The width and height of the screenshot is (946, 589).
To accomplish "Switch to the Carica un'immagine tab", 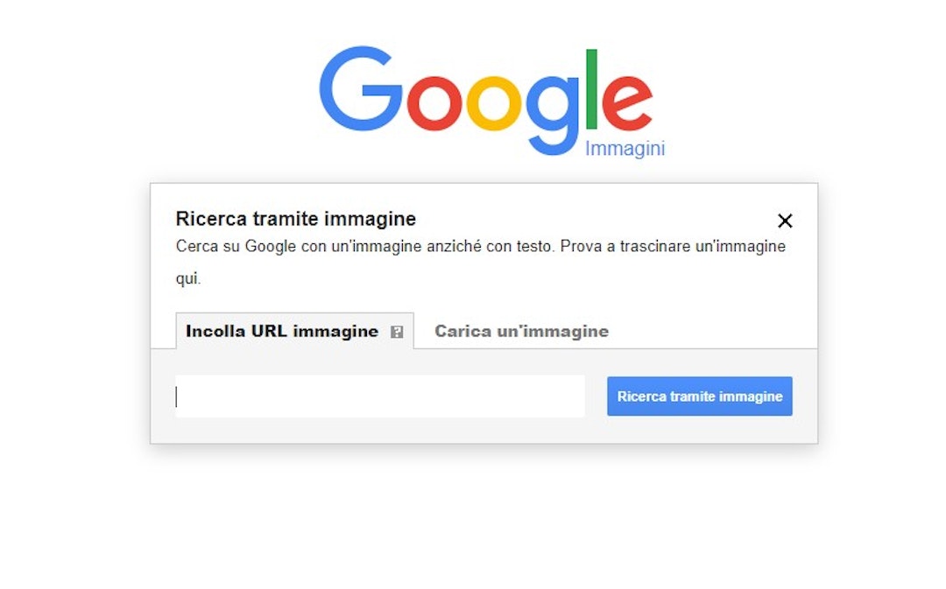I will tap(521, 331).
